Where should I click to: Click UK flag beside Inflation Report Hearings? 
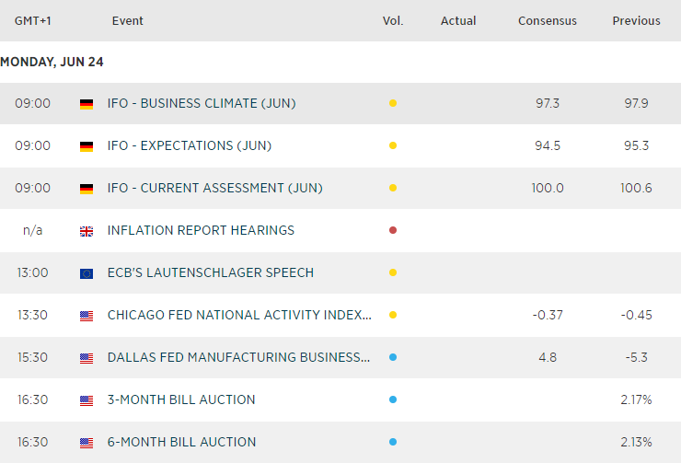point(87,231)
